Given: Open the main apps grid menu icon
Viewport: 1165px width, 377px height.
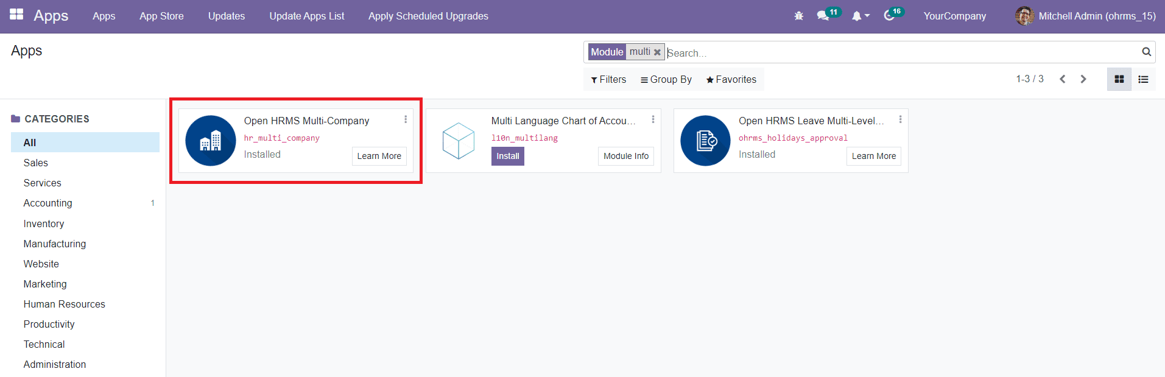Looking at the screenshot, I should click(16, 15).
